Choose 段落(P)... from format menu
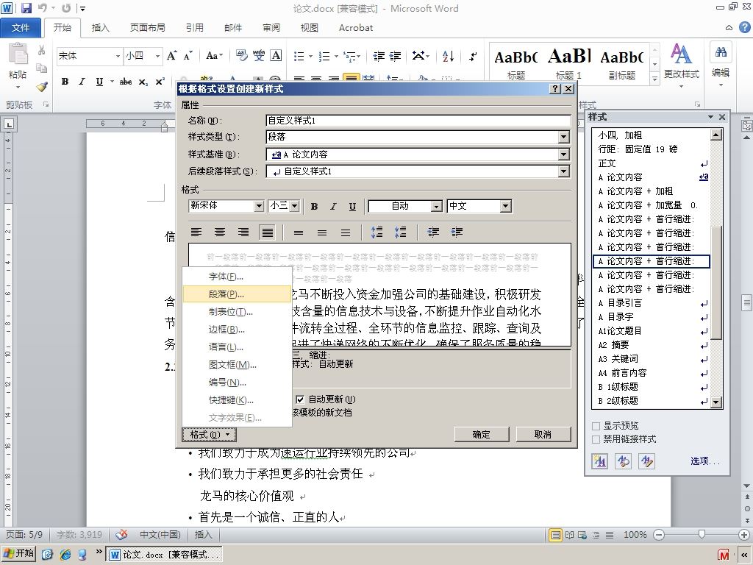 pos(238,294)
